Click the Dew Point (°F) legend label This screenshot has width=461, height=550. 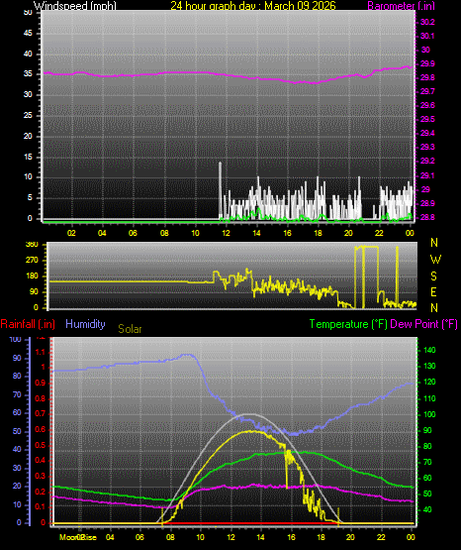point(423,324)
